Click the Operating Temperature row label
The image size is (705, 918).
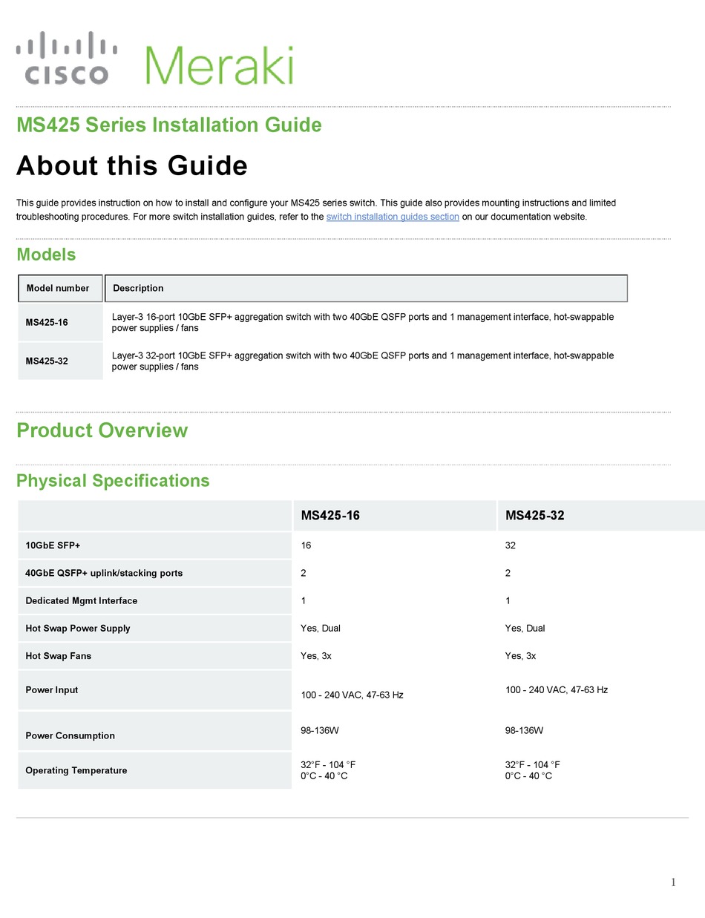76,770
